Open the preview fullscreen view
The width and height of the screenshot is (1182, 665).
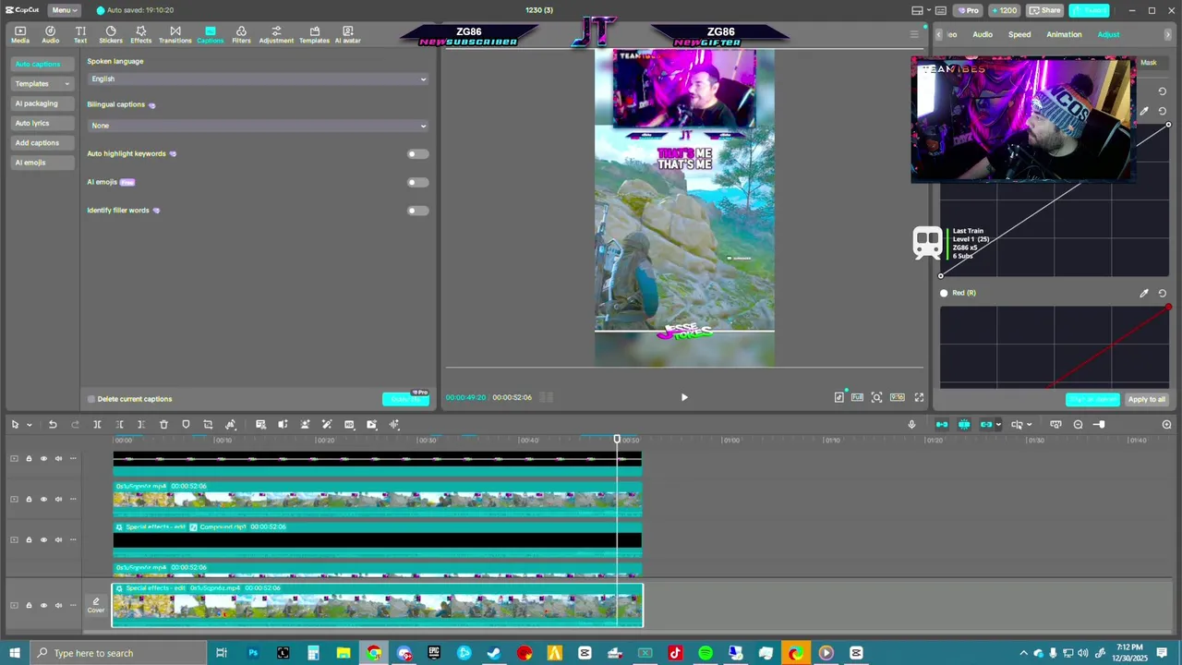919,397
